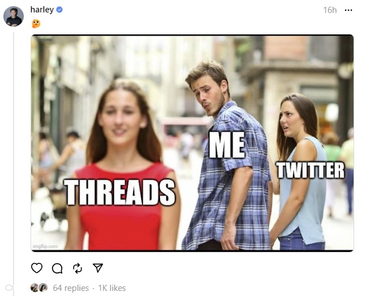
Task: Open the three-dot more options menu
Action: 349,10
